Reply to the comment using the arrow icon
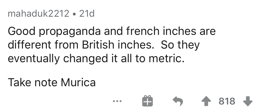This screenshot has width=267, height=110. 178,101
